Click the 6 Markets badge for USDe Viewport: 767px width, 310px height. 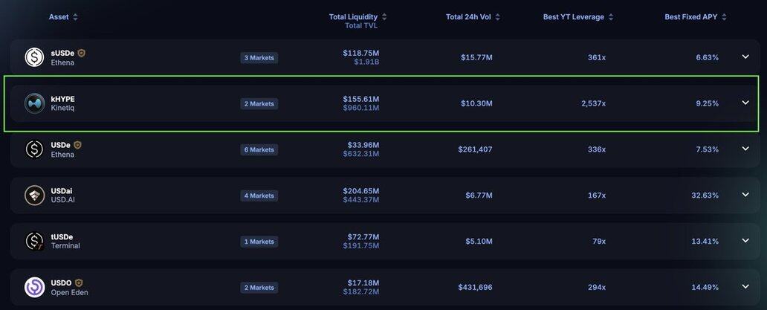[259, 150]
